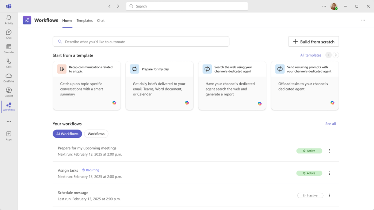Select the Apps icon at the bottom
374x210 pixels.
(8, 135)
